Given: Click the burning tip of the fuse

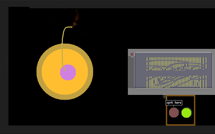Looking at the screenshot, I should tap(72, 27).
